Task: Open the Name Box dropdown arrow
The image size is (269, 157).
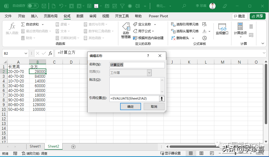Action: click(x=26, y=53)
